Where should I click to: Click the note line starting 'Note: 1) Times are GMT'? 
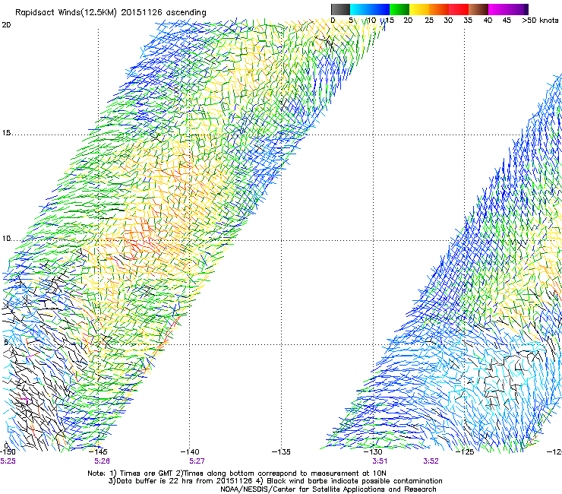point(237,473)
